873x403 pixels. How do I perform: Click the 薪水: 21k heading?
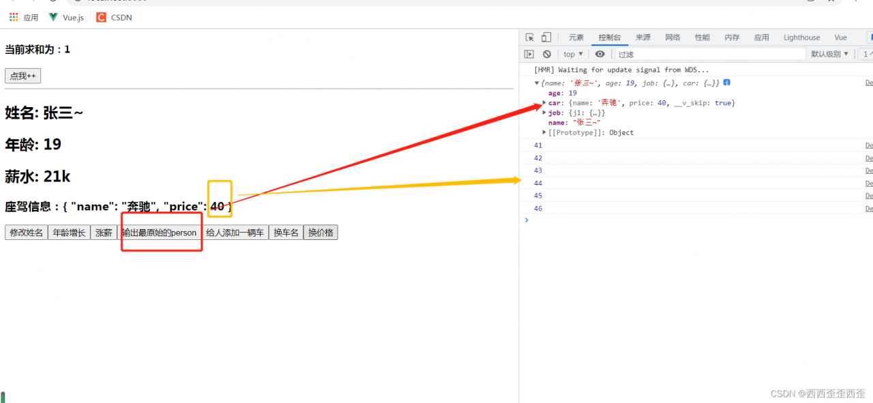pos(38,177)
